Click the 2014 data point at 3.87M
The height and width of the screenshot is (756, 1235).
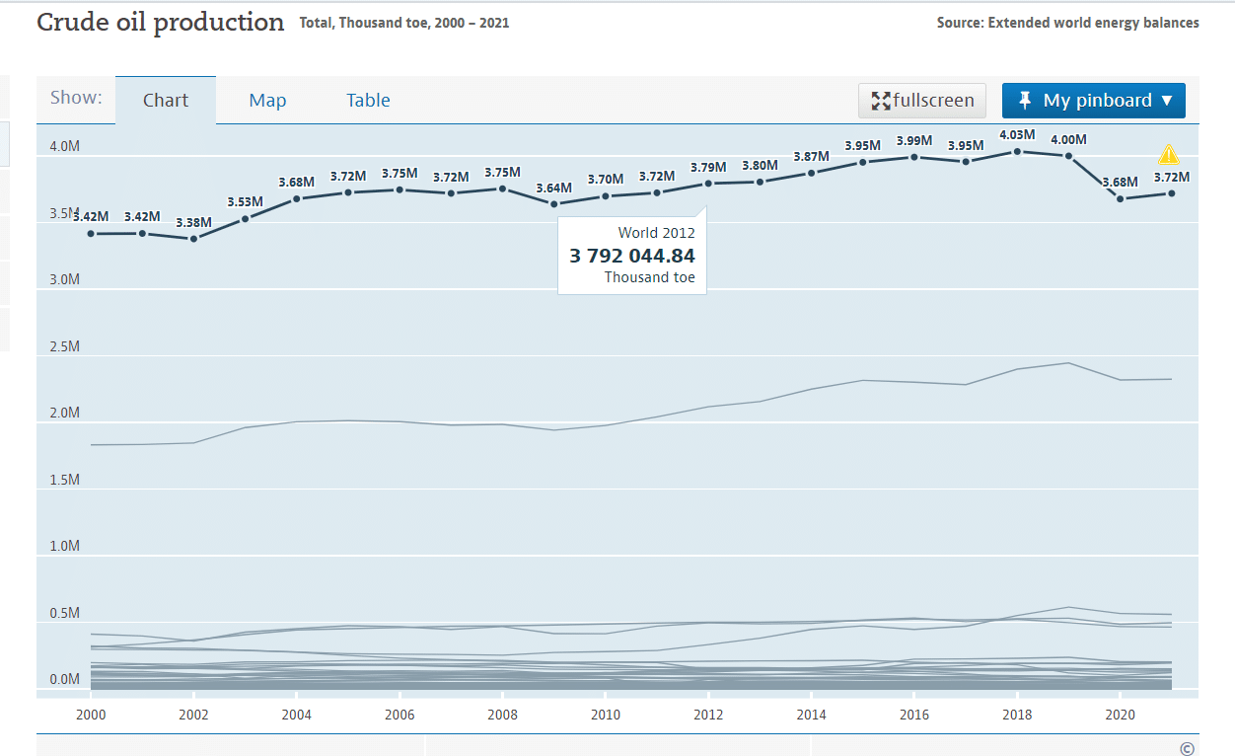coord(811,173)
